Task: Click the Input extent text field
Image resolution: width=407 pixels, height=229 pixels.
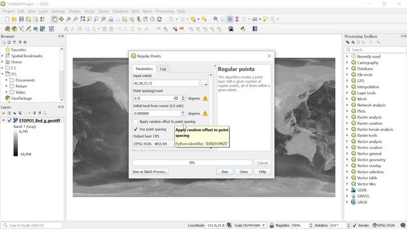Action: click(x=166, y=83)
